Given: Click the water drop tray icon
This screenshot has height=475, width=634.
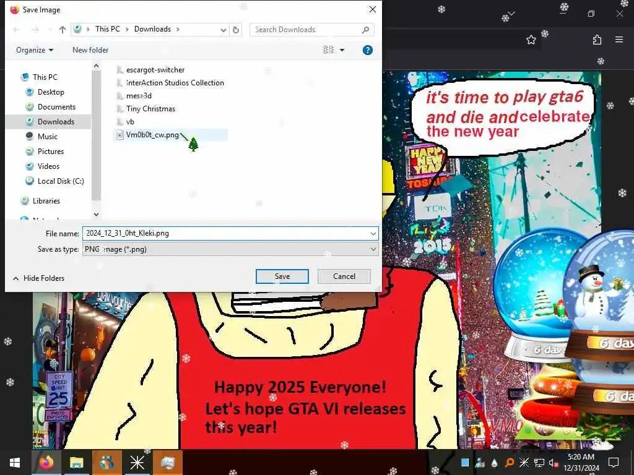Looking at the screenshot, I should click(x=494, y=463).
